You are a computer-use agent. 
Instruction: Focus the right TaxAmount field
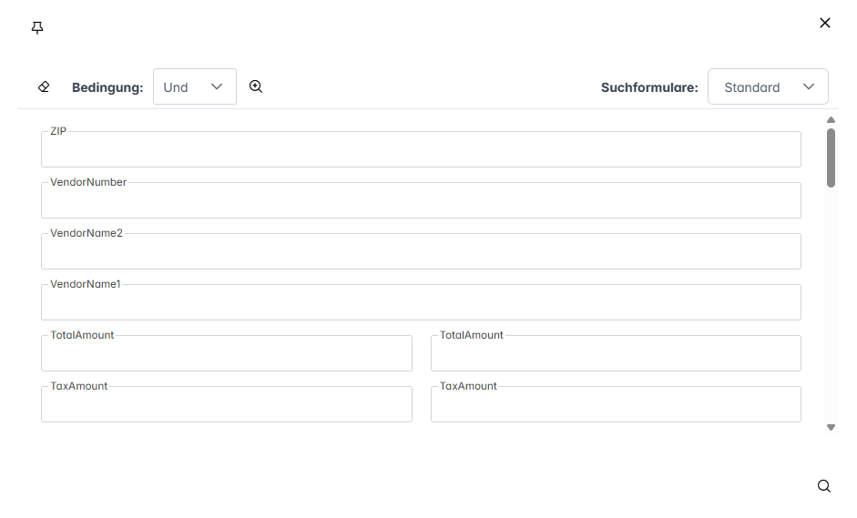[x=616, y=406]
